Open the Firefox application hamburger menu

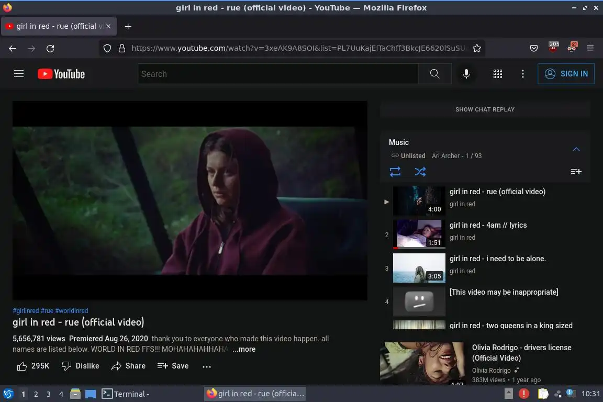pos(590,48)
